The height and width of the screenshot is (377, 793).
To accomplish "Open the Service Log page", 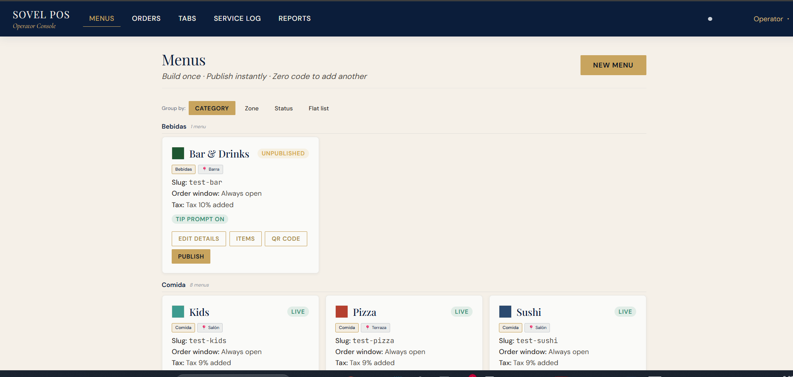I will pos(237,19).
